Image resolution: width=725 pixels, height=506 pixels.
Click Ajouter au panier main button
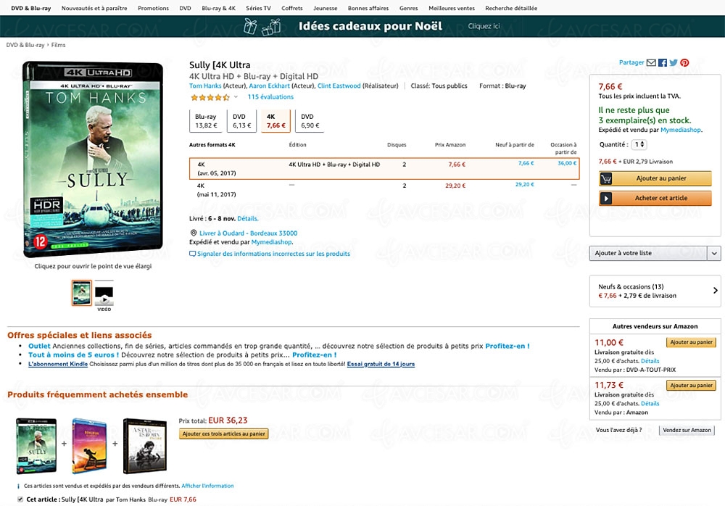pyautogui.click(x=655, y=178)
